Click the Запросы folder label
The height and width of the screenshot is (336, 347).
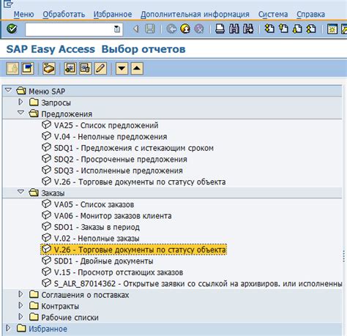coord(56,102)
